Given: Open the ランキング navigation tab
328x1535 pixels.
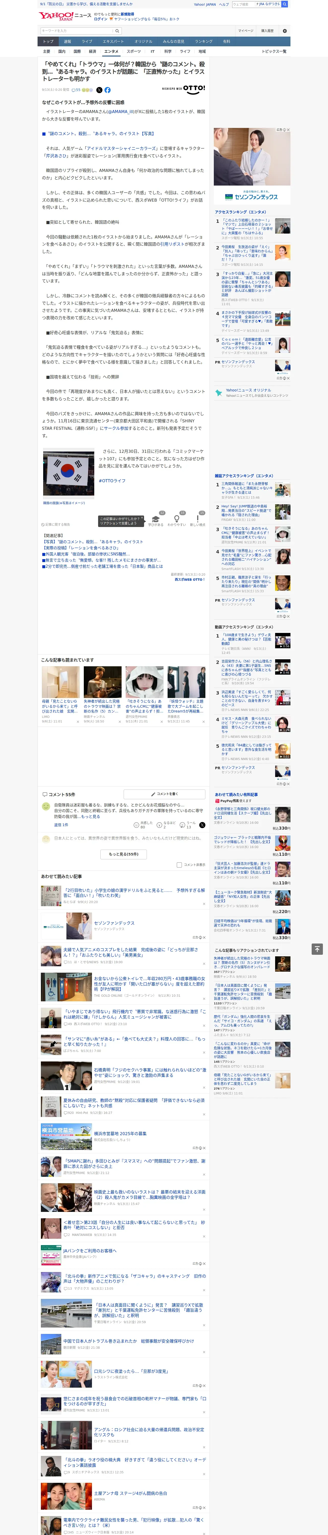Looking at the screenshot, I should click(204, 42).
